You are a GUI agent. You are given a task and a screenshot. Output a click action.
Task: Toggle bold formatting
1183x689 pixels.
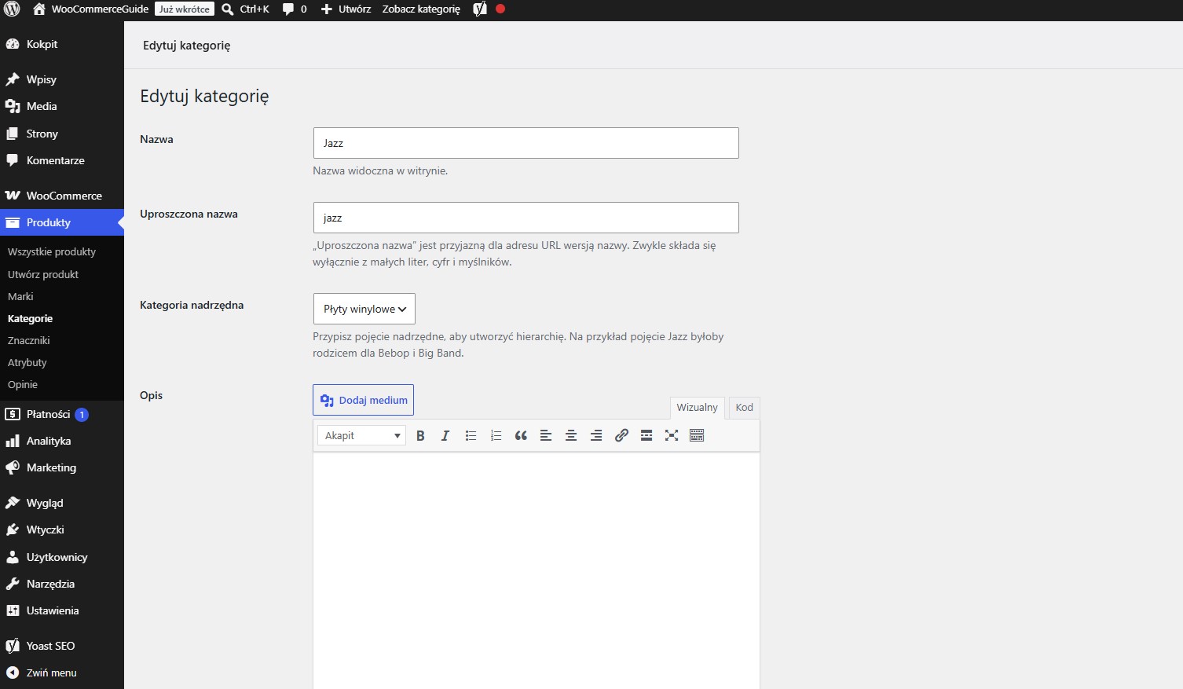(x=420, y=435)
